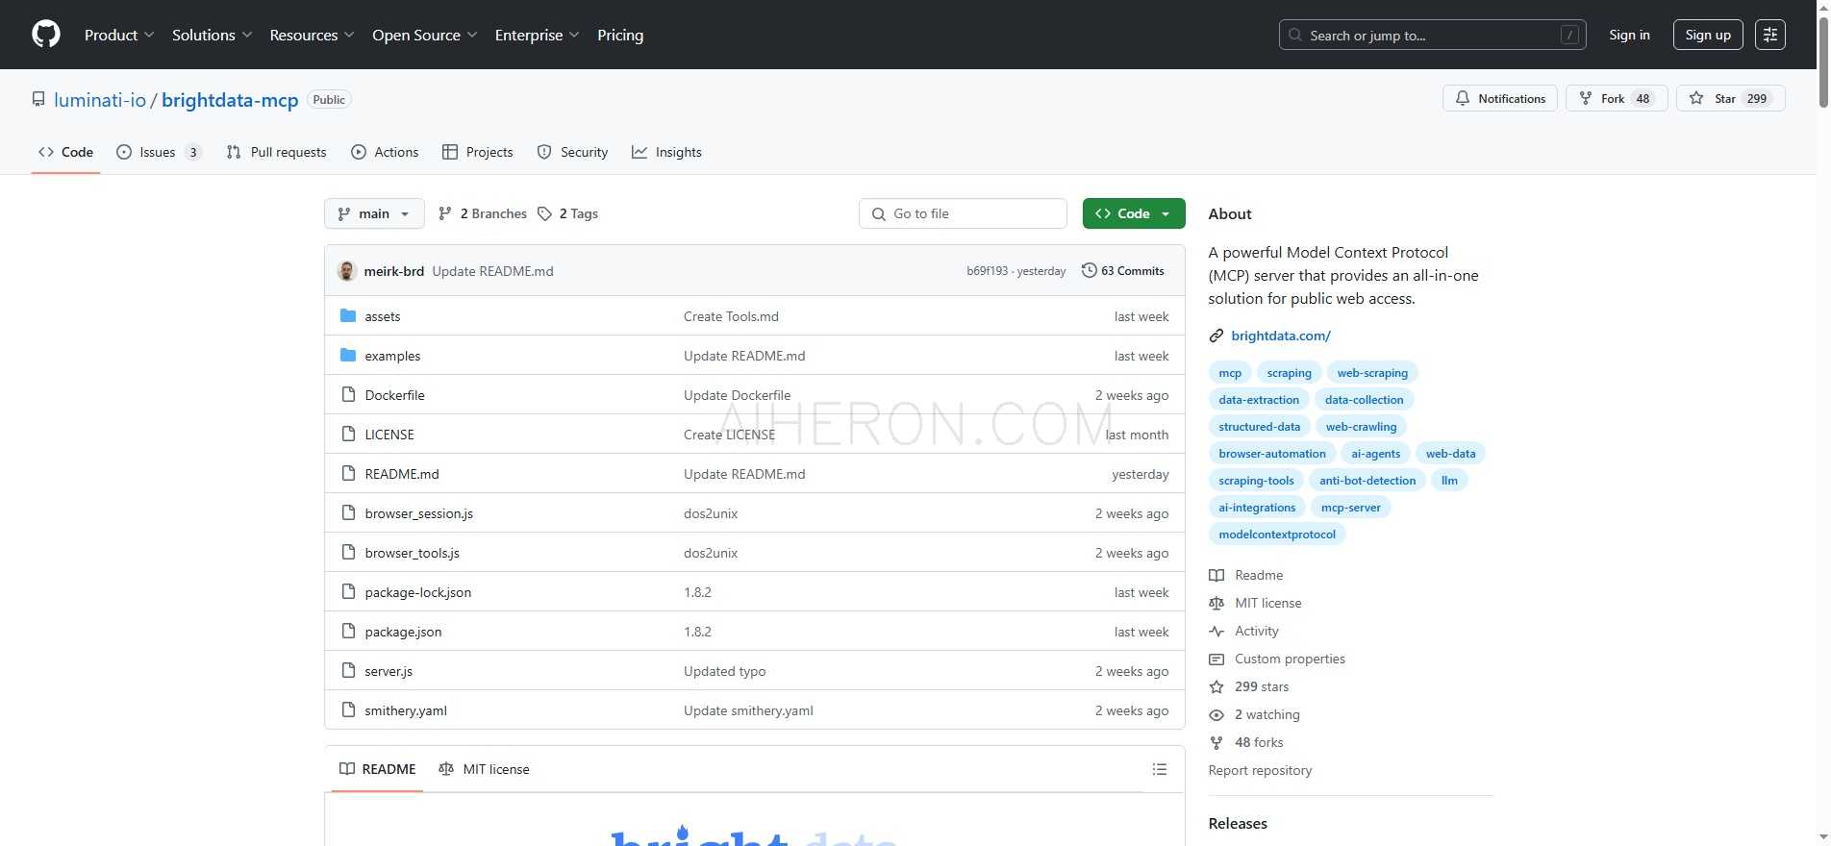
Task: Click the Search or jump to field
Action: pyautogui.click(x=1433, y=35)
